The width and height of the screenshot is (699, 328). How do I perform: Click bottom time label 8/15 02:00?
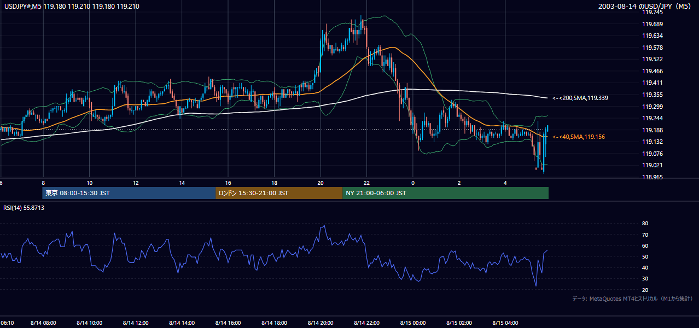[459, 323]
